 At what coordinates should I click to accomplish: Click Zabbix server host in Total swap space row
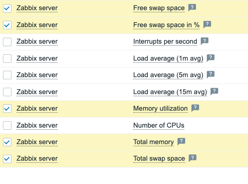pyautogui.click(x=37, y=159)
